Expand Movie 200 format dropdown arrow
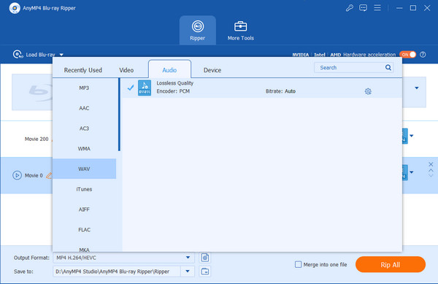Viewport: 438px width, 284px height. pyautogui.click(x=412, y=136)
